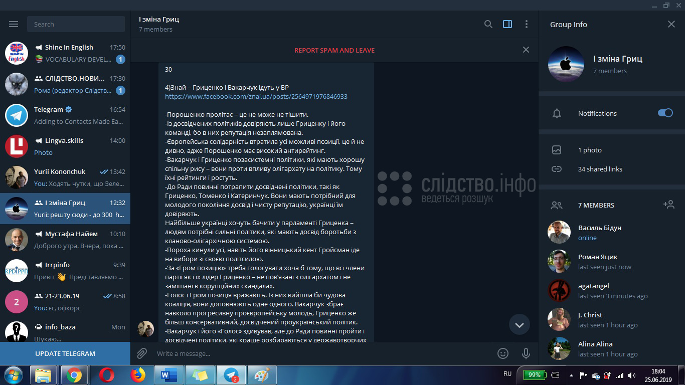The height and width of the screenshot is (385, 685).
Task: Record a voice message with microphone
Action: point(526,353)
